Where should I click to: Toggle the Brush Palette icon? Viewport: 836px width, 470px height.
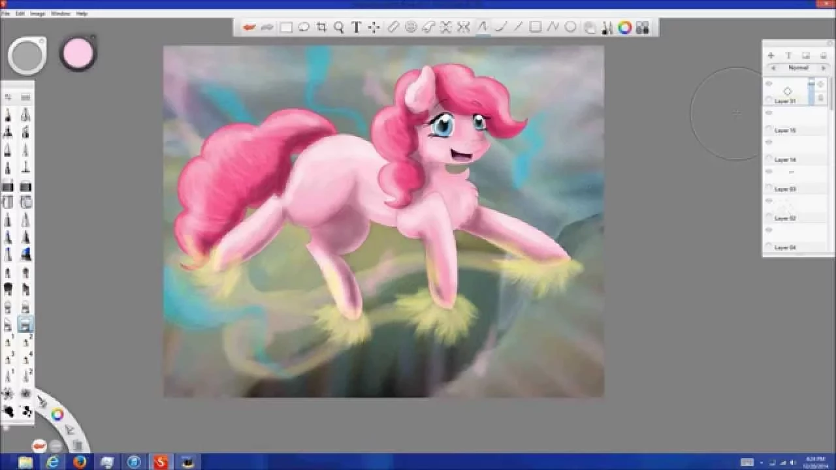(607, 27)
